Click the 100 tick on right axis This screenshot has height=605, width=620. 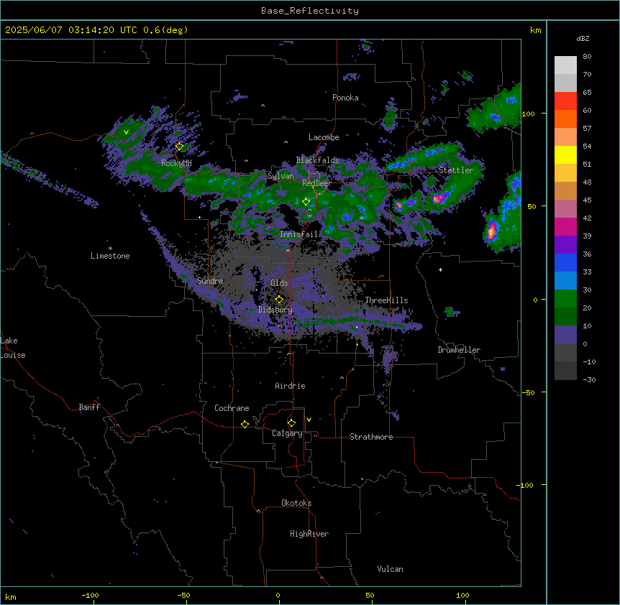click(x=528, y=114)
